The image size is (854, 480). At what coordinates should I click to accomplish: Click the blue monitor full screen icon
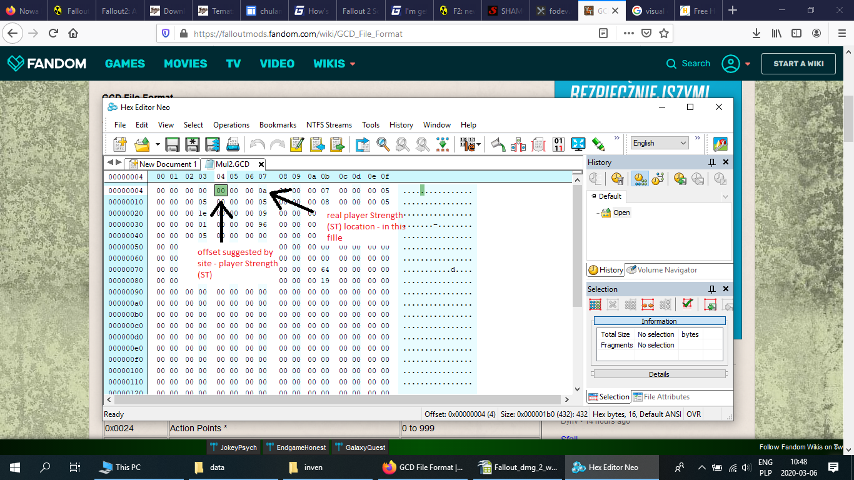point(578,144)
